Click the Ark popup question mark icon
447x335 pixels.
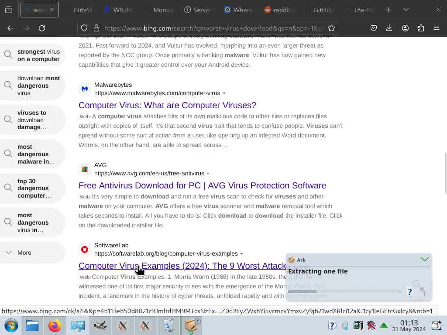pyautogui.click(x=409, y=292)
